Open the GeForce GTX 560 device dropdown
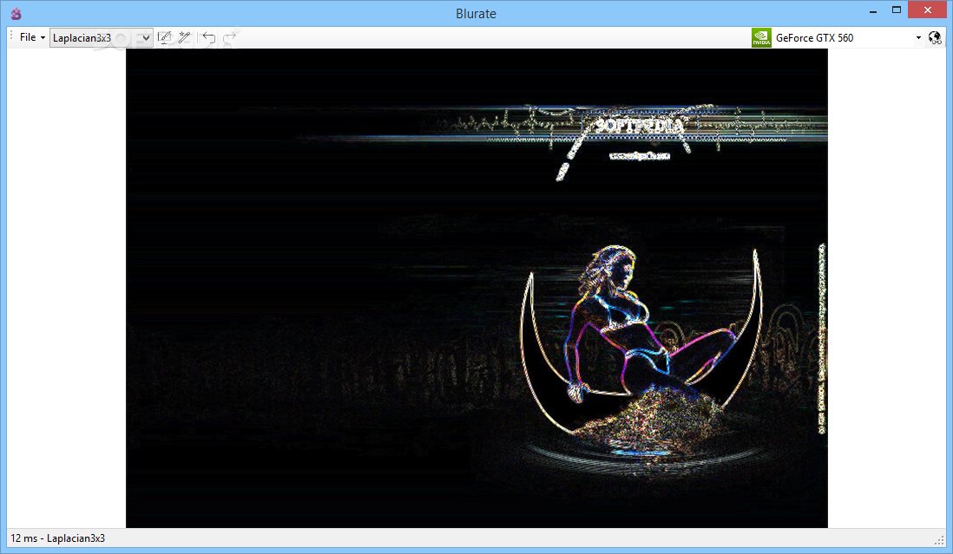 [x=918, y=37]
